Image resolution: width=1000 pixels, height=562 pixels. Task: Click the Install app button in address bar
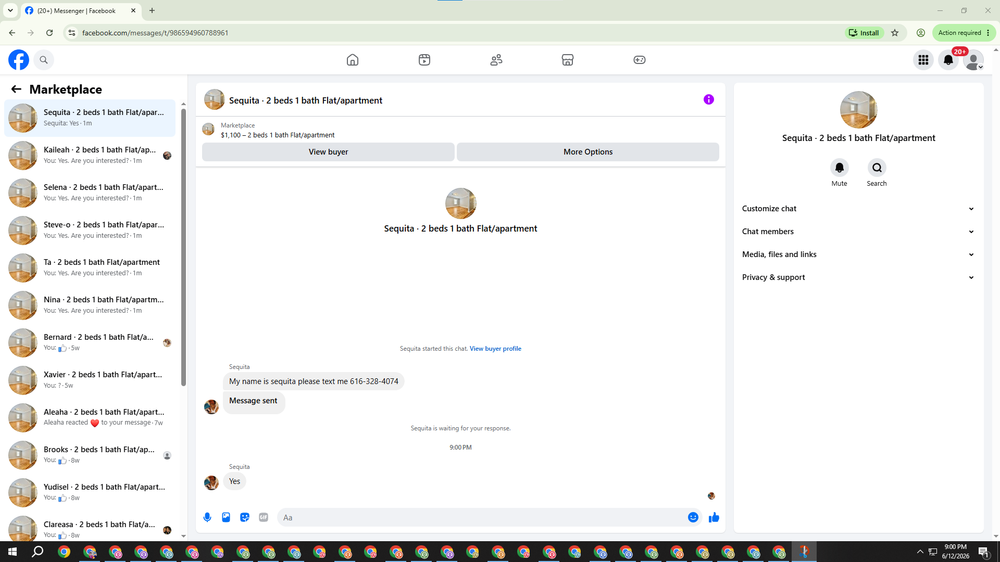[x=864, y=33]
